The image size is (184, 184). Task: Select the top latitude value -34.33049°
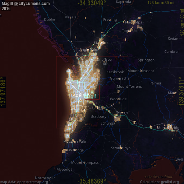click(92, 3)
